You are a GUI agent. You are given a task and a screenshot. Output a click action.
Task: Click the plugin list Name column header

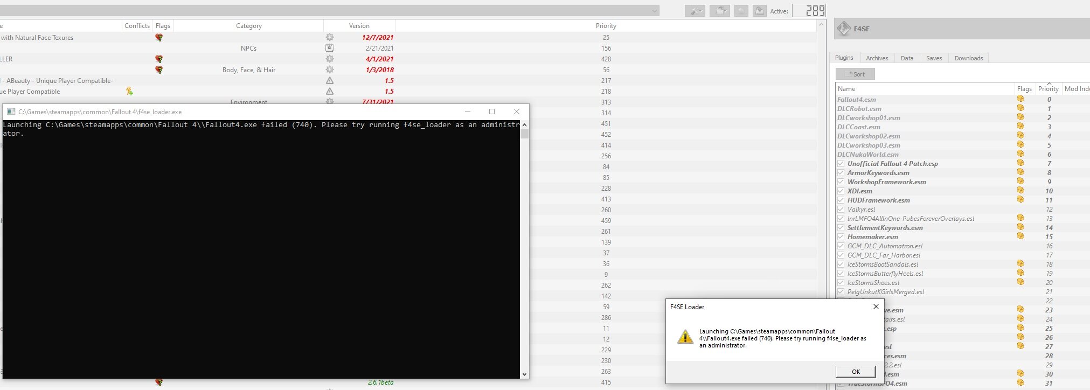point(925,89)
